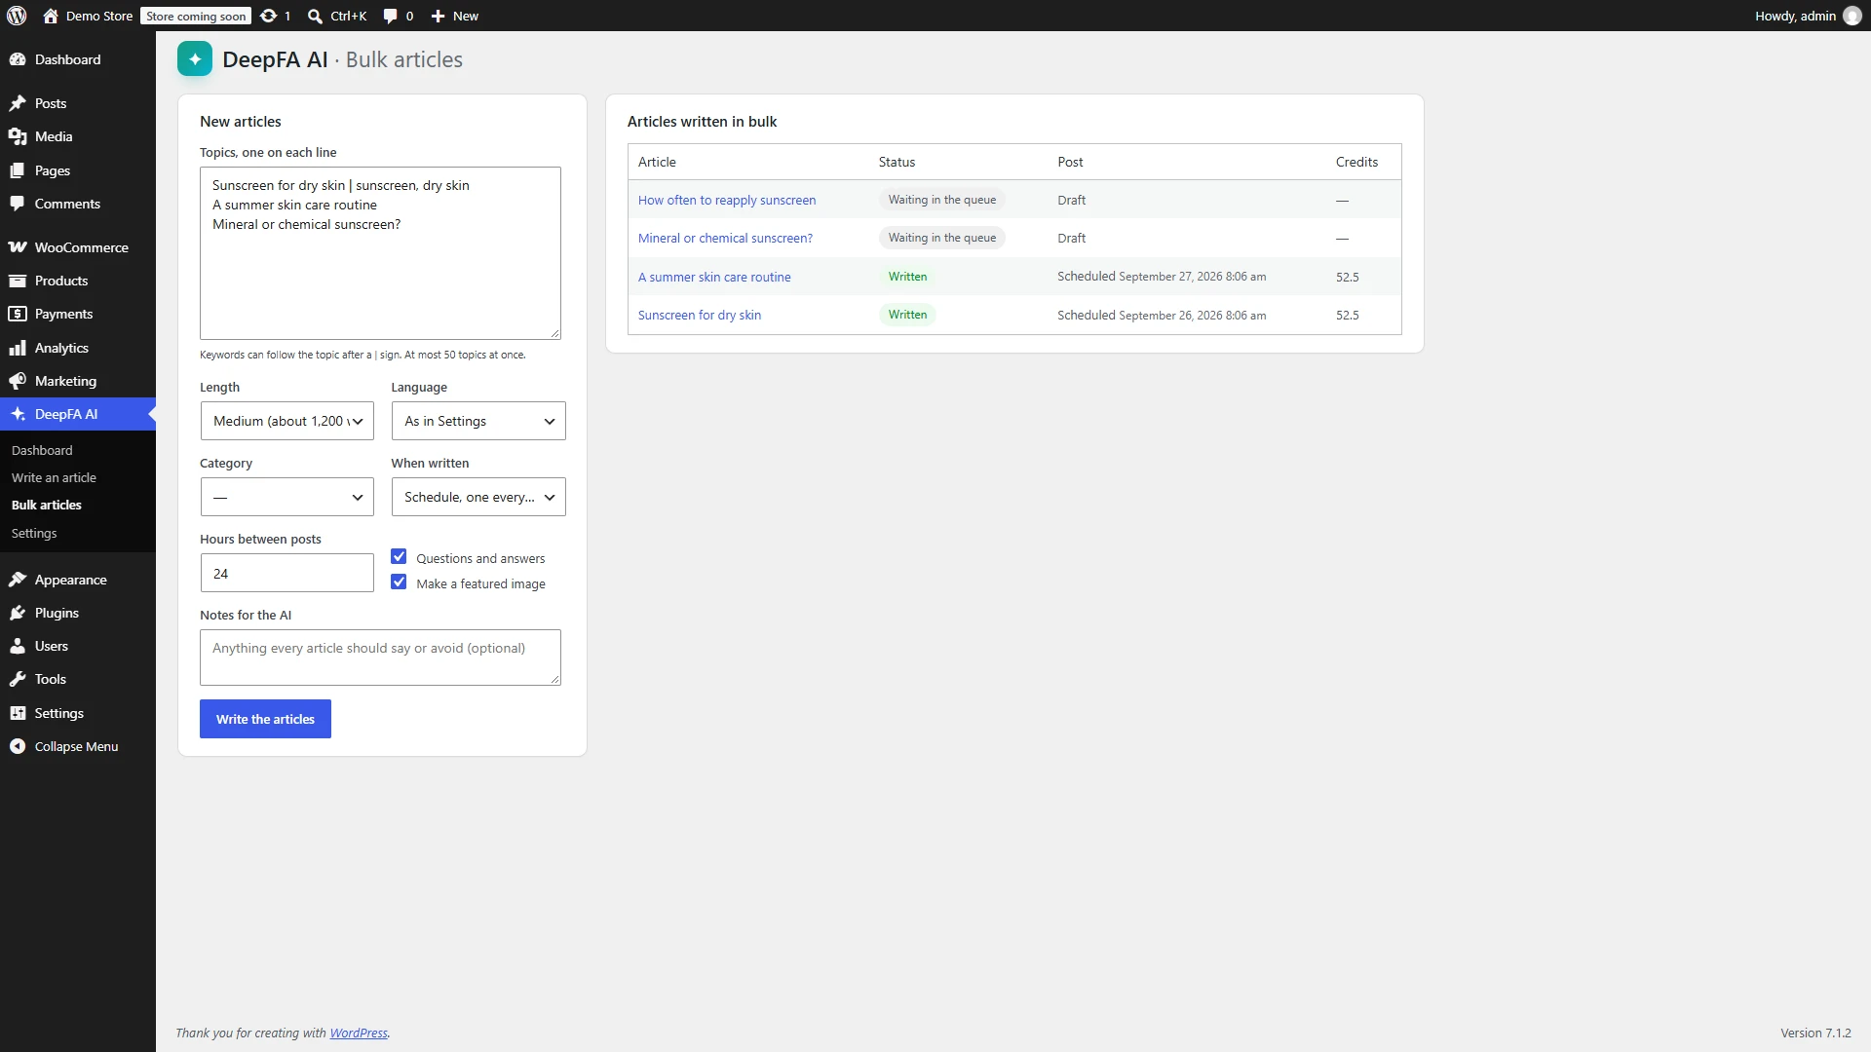This screenshot has height=1052, width=1871.
Task: Click the Plugins icon
Action: click(18, 613)
